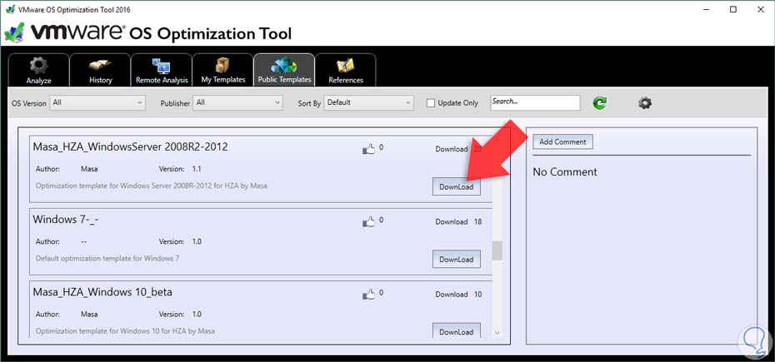This screenshot has width=775, height=362.
Task: Expand the OS Version dropdown
Action: click(97, 102)
